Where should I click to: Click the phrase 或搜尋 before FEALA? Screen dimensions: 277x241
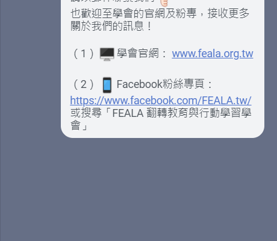[x=86, y=113]
